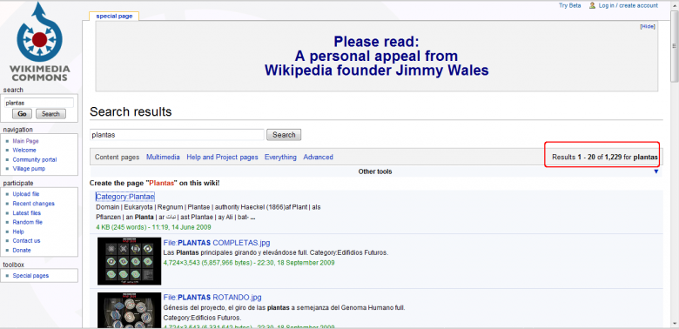Click the main Search button
This screenshot has width=679, height=329.
284,135
